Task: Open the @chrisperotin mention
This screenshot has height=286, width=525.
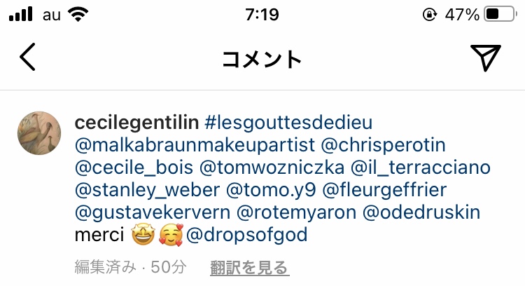Action: (x=383, y=145)
